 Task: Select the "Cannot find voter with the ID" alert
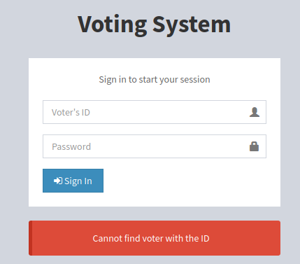(x=155, y=238)
